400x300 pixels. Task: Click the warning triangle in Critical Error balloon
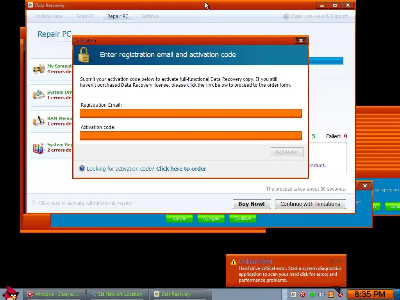tap(234, 262)
